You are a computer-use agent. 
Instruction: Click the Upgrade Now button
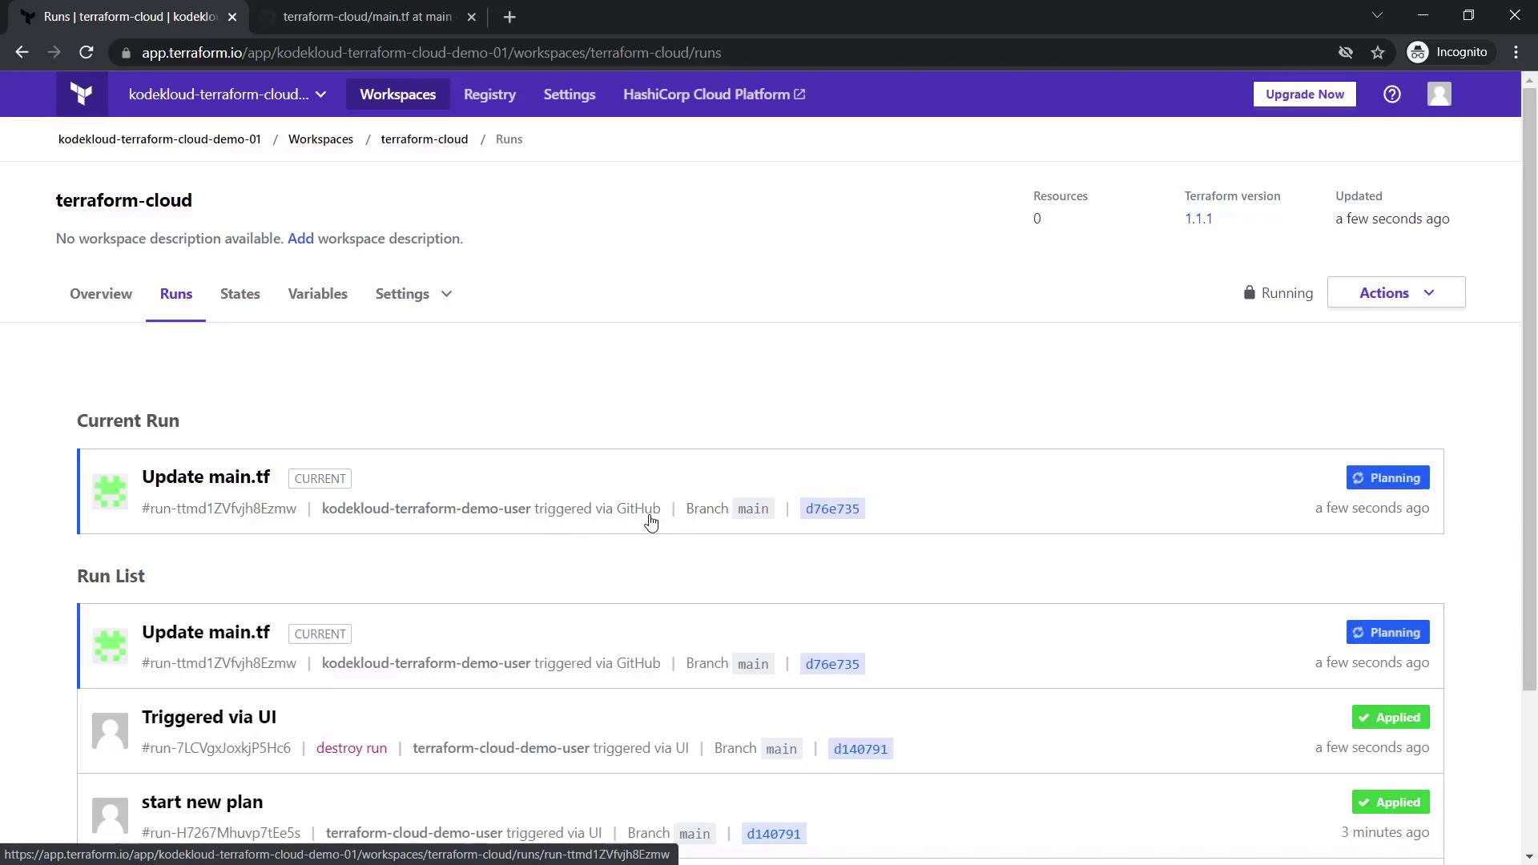pyautogui.click(x=1304, y=95)
